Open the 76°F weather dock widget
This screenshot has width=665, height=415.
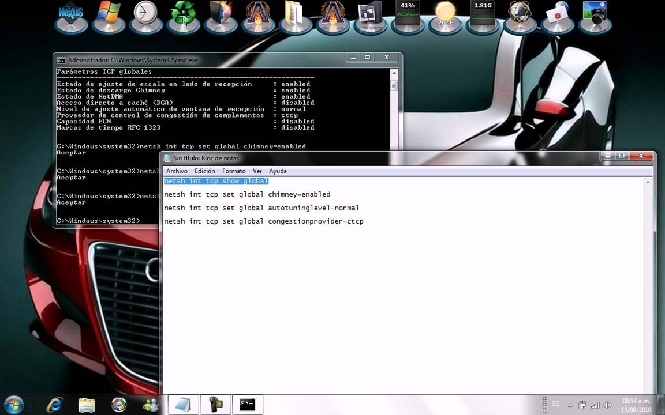[x=445, y=17]
